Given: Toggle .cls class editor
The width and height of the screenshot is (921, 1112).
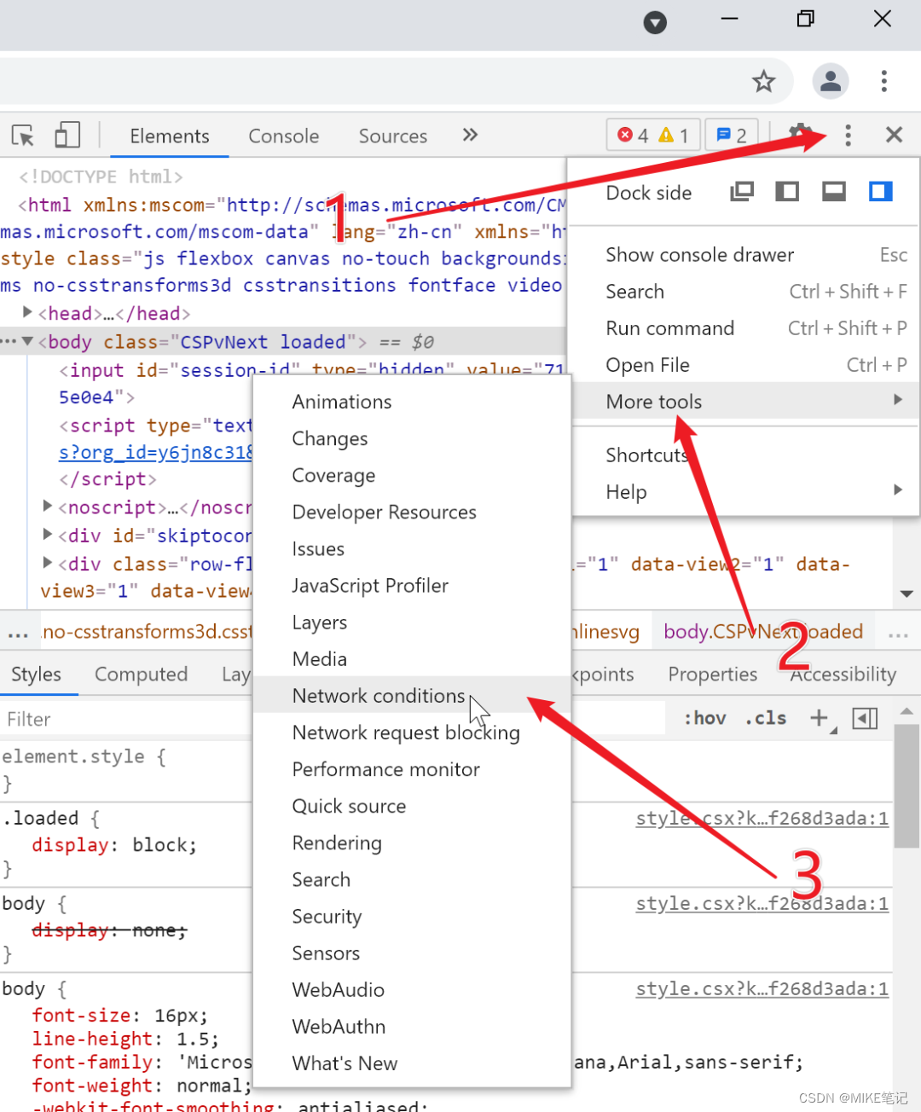Looking at the screenshot, I should [766, 718].
